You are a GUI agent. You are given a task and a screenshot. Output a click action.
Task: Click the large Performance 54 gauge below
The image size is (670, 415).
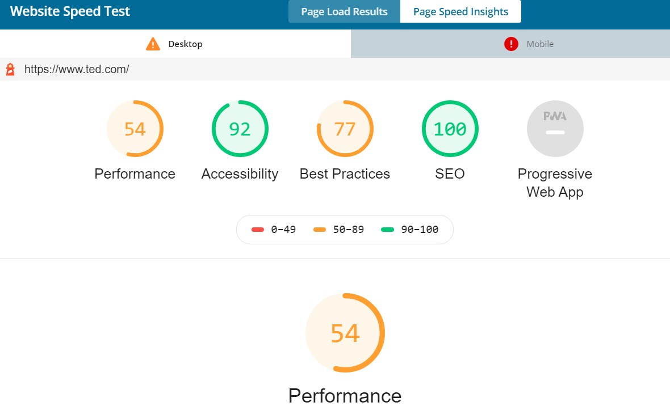pos(345,333)
